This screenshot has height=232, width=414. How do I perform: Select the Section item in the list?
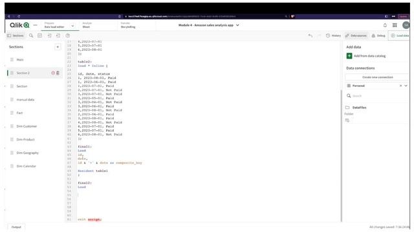21,86
